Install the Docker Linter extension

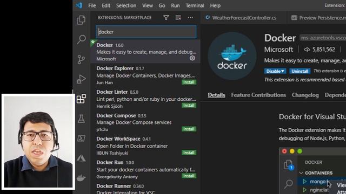point(189,106)
